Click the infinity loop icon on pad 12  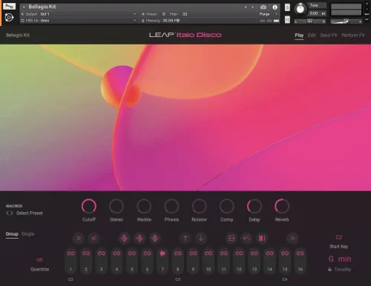pos(239,253)
